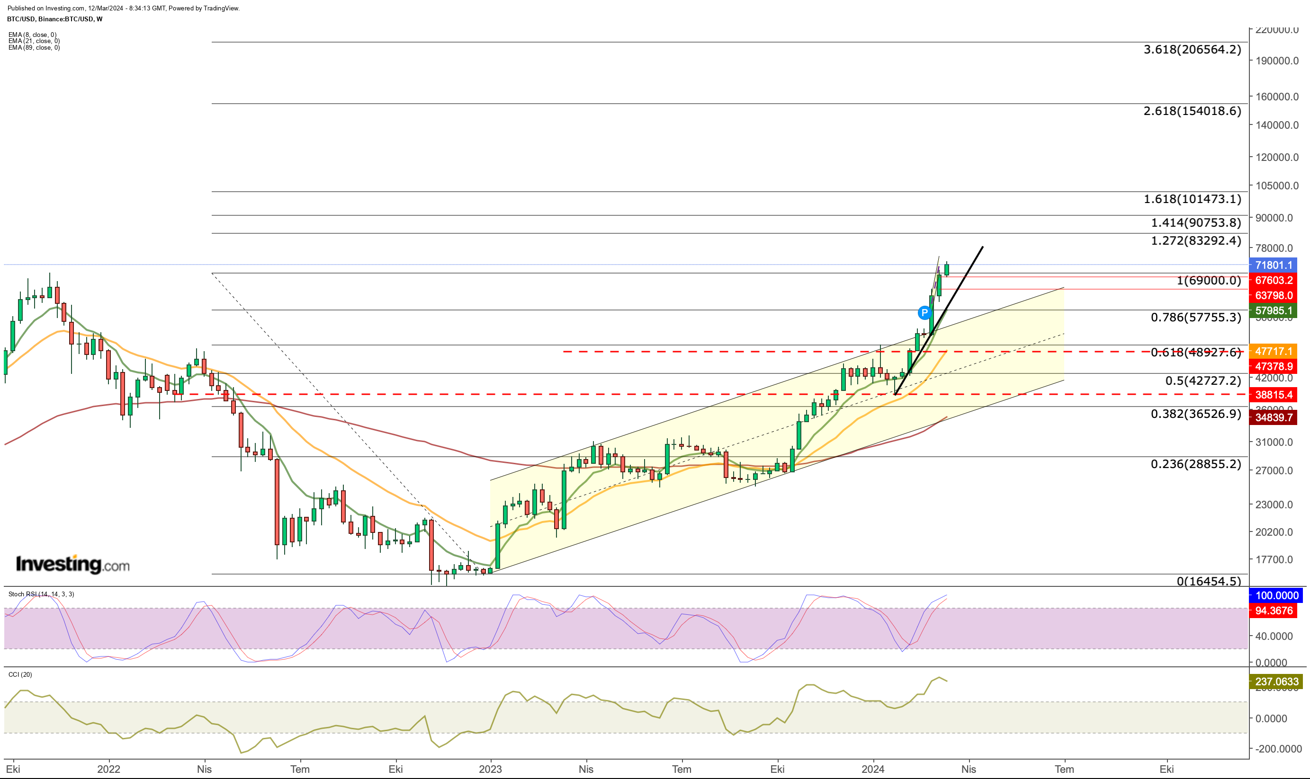
Task: Click the 1.618(101473.1) Fibonacci level label
Action: [1193, 199]
